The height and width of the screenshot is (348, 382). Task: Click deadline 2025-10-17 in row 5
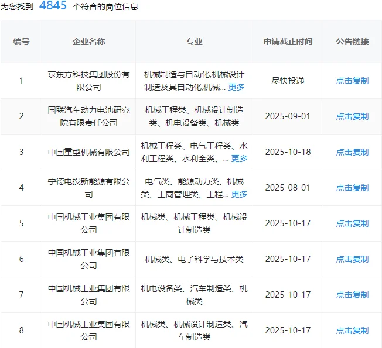[x=288, y=223]
